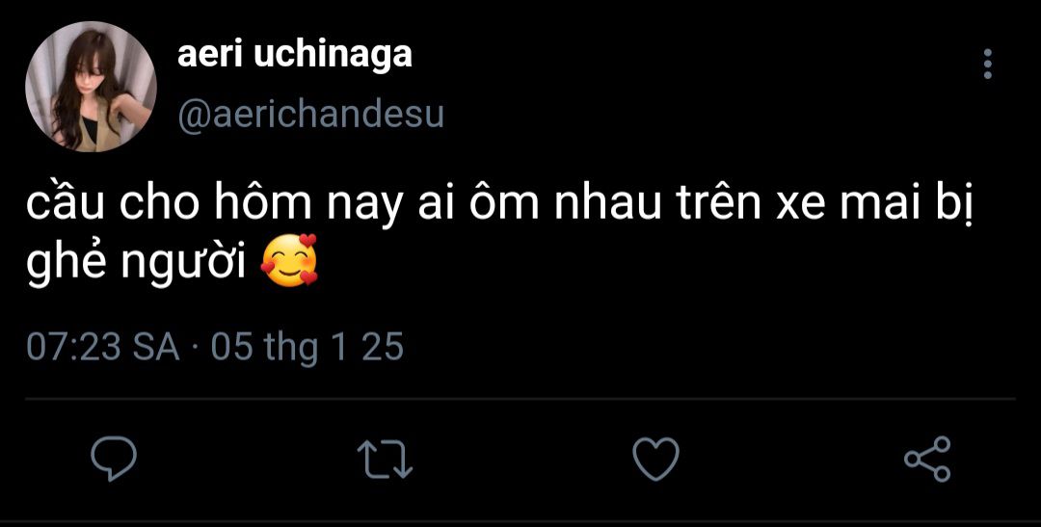
Task: Click the word "cầu" starting the tweet
Action: [x=65, y=208]
